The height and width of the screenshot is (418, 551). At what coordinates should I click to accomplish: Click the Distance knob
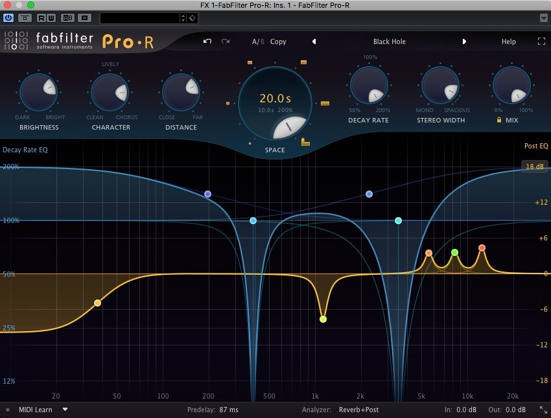181,92
